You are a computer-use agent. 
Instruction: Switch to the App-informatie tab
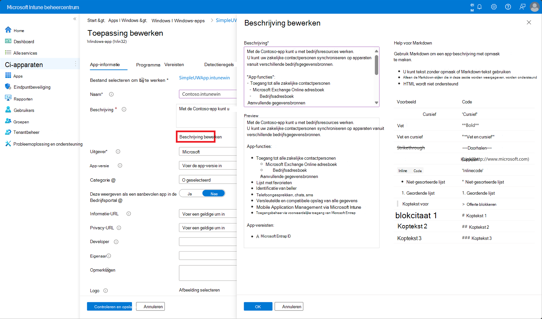click(105, 64)
